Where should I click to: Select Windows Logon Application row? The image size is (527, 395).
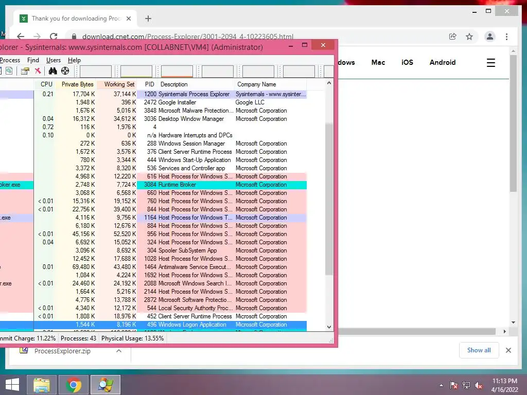click(x=153, y=325)
